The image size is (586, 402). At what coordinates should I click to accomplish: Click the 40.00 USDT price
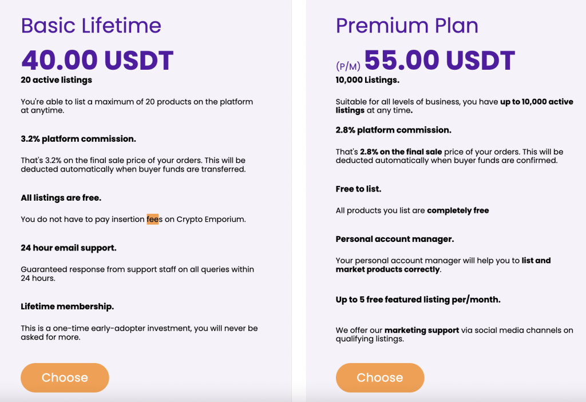coord(97,60)
